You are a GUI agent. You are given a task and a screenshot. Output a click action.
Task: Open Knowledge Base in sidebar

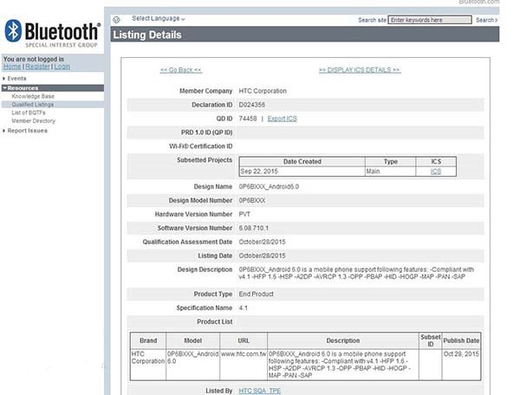[x=33, y=96]
